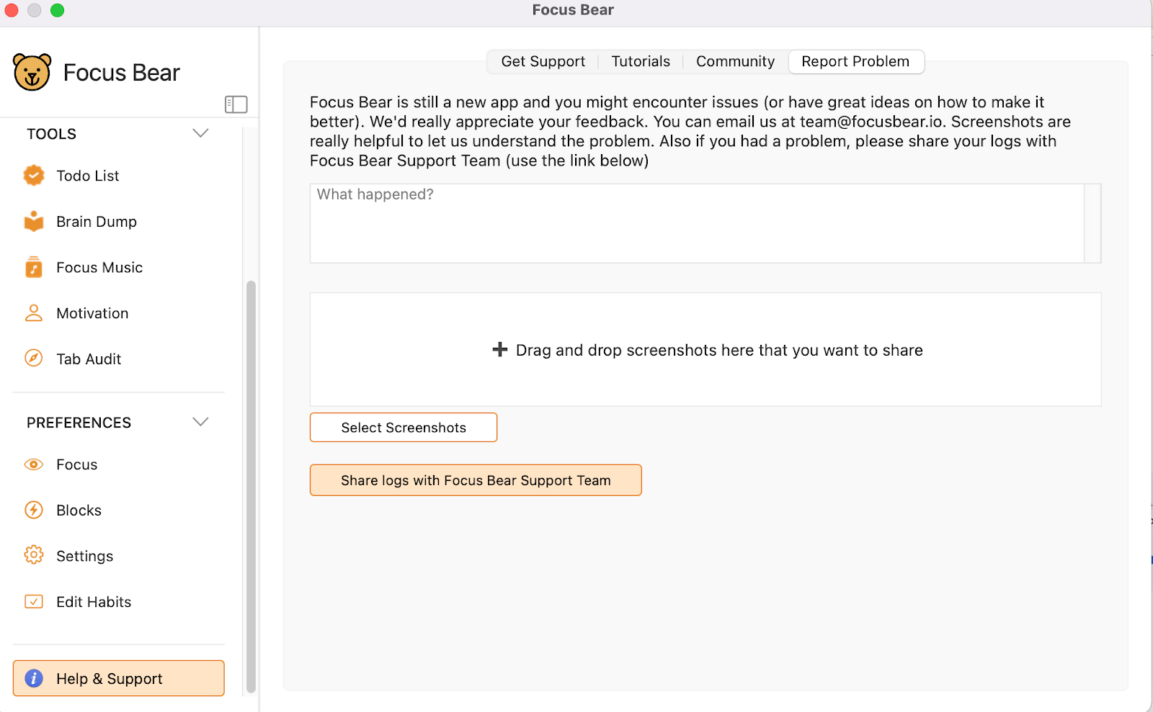
Task: Open the Tutorials tab
Action: [641, 61]
